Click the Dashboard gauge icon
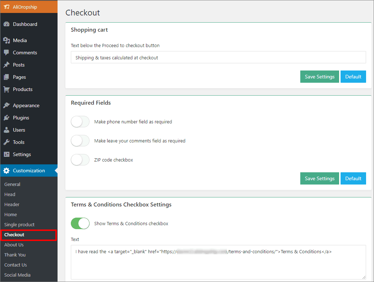This screenshot has width=374, height=282. [6, 24]
